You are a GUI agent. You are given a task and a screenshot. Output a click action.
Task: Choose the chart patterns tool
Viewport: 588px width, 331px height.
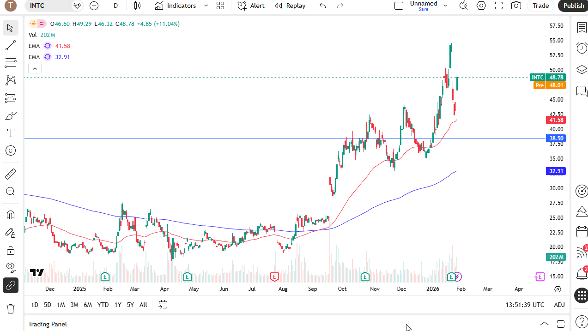11,80
